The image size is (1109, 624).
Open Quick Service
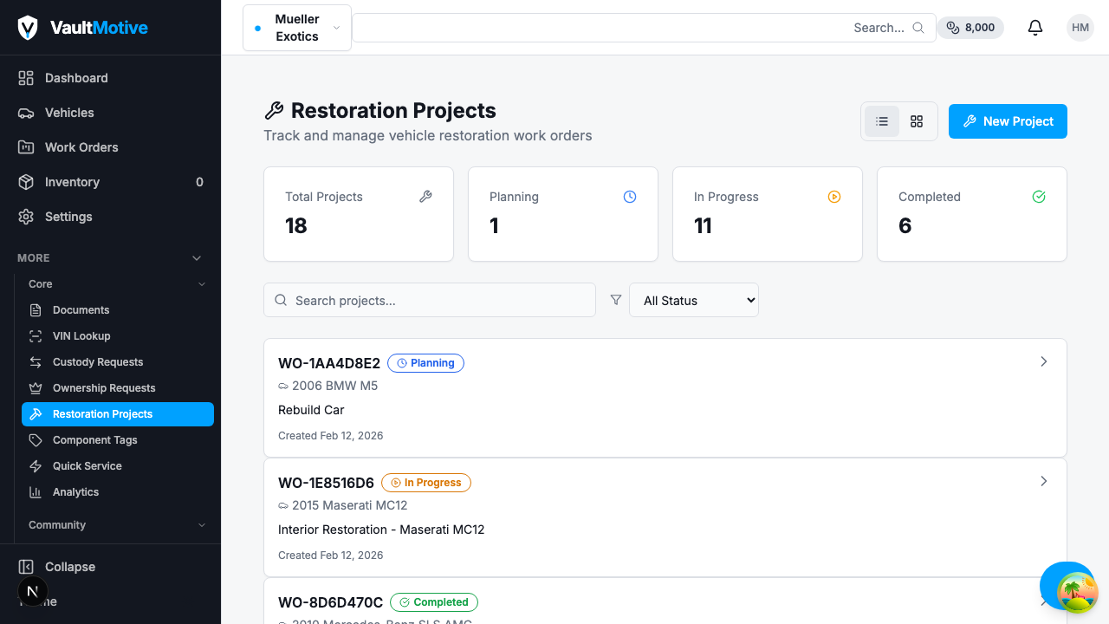pos(118,466)
